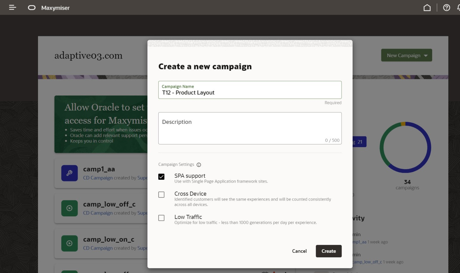Open the Help question mark icon
Image resolution: width=460 pixels, height=273 pixels.
point(446,8)
